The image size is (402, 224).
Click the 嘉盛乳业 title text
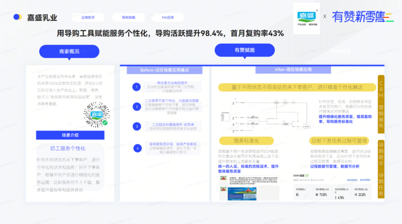[x=42, y=18]
